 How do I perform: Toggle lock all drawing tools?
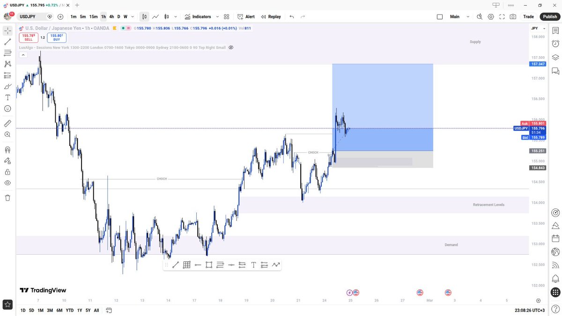coord(7,172)
